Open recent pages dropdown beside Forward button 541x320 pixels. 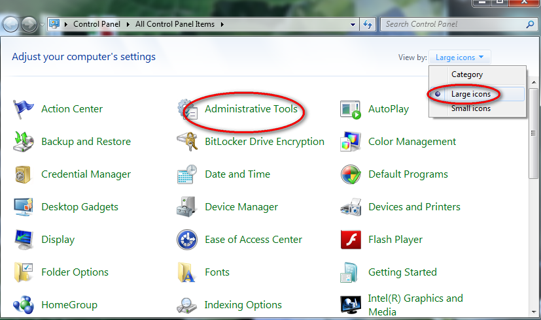tap(42, 24)
